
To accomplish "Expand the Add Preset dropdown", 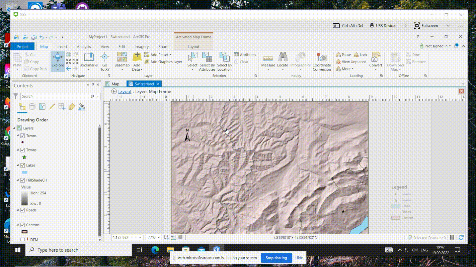I will (170, 55).
